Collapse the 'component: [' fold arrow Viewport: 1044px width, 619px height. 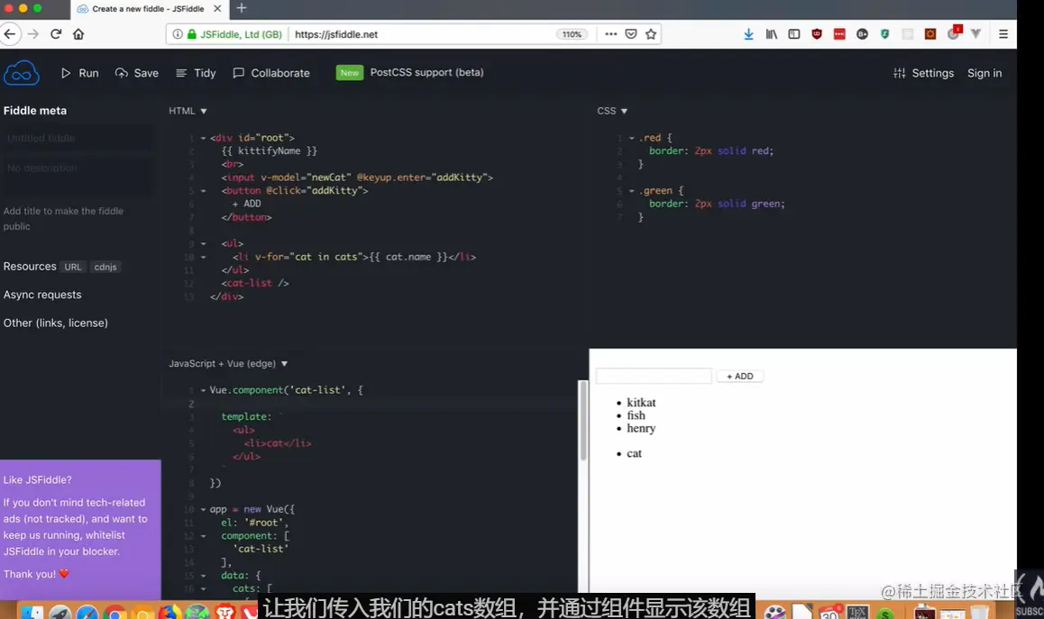coord(203,536)
